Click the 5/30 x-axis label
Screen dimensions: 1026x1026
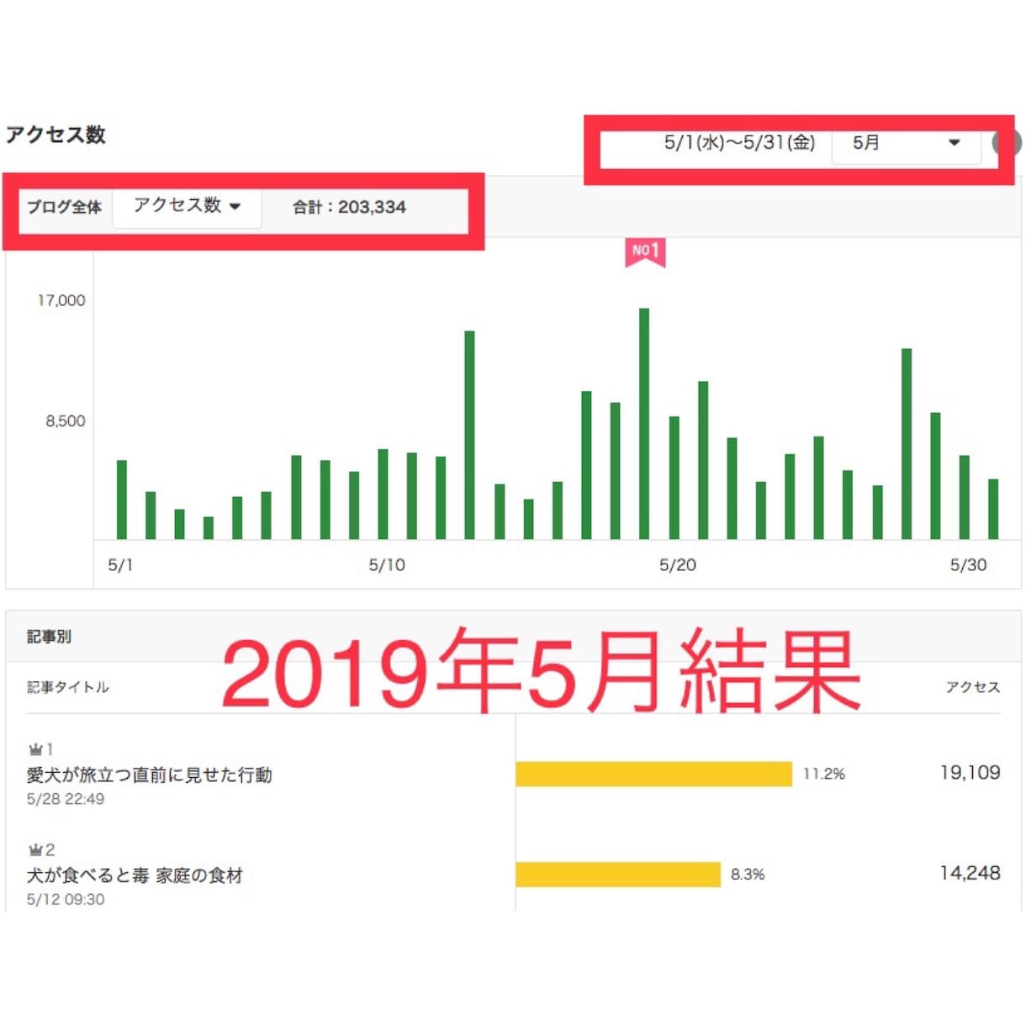tap(968, 565)
